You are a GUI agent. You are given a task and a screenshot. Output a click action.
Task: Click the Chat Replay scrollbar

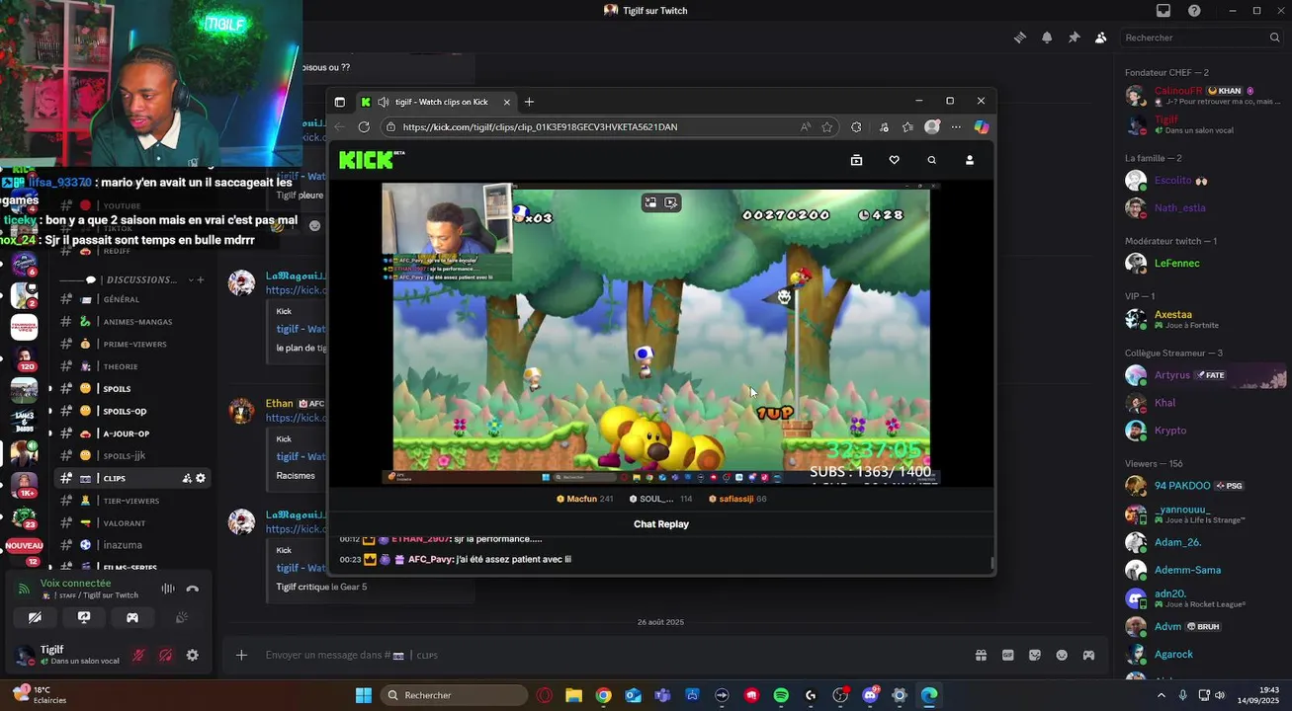[992, 563]
